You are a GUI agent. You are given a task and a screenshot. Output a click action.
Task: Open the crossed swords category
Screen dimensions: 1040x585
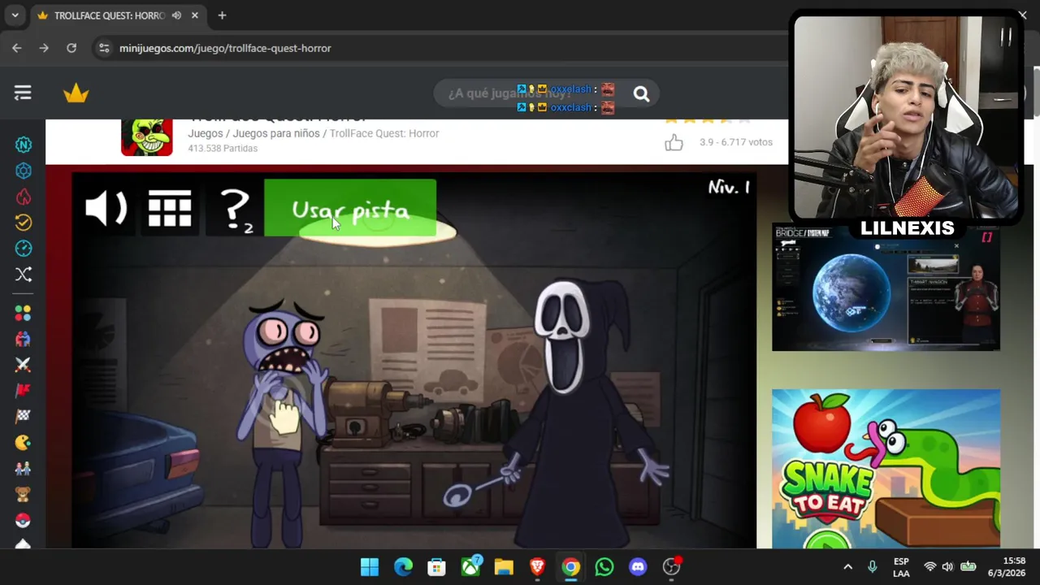click(x=24, y=365)
